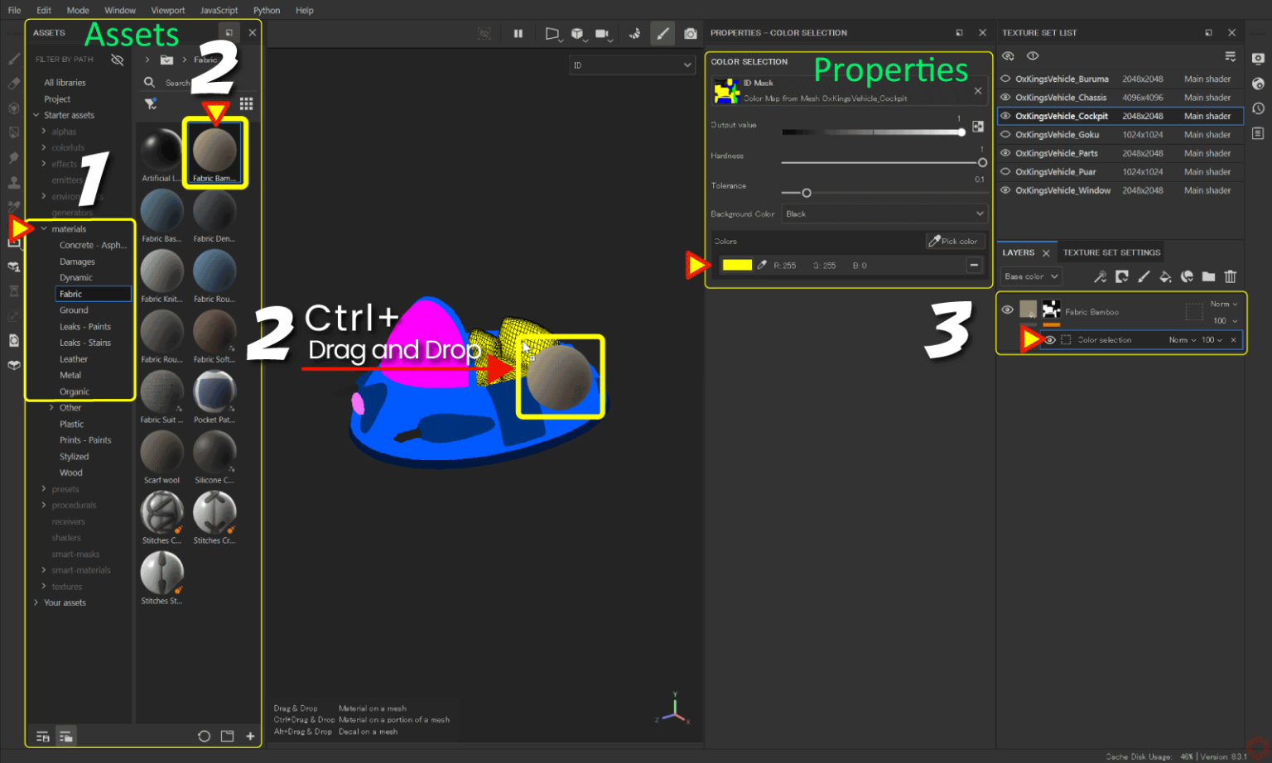
Task: Select the Eraser tool in the left toolbar
Action: pyautogui.click(x=13, y=83)
